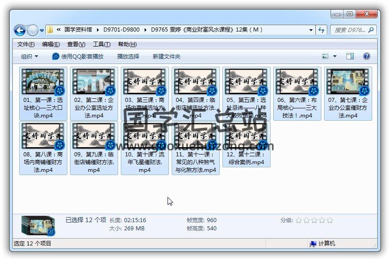Go back with the blue Back arrow
The width and height of the screenshot is (390, 261).
[20, 30]
